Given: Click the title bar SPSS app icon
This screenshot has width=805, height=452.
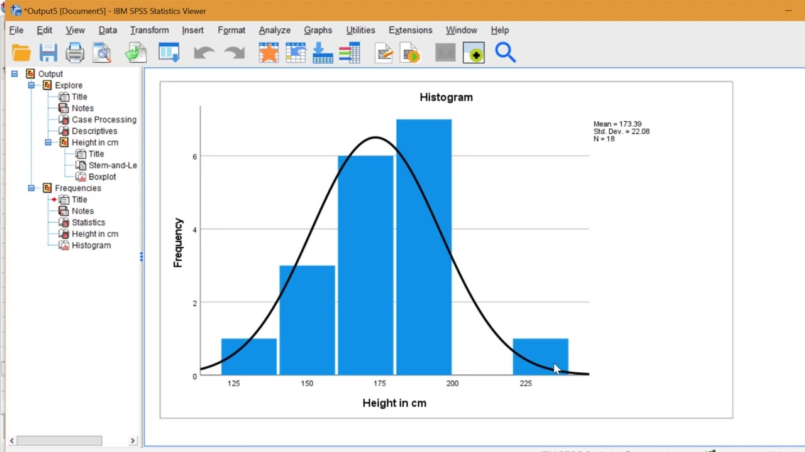Looking at the screenshot, I should point(16,11).
